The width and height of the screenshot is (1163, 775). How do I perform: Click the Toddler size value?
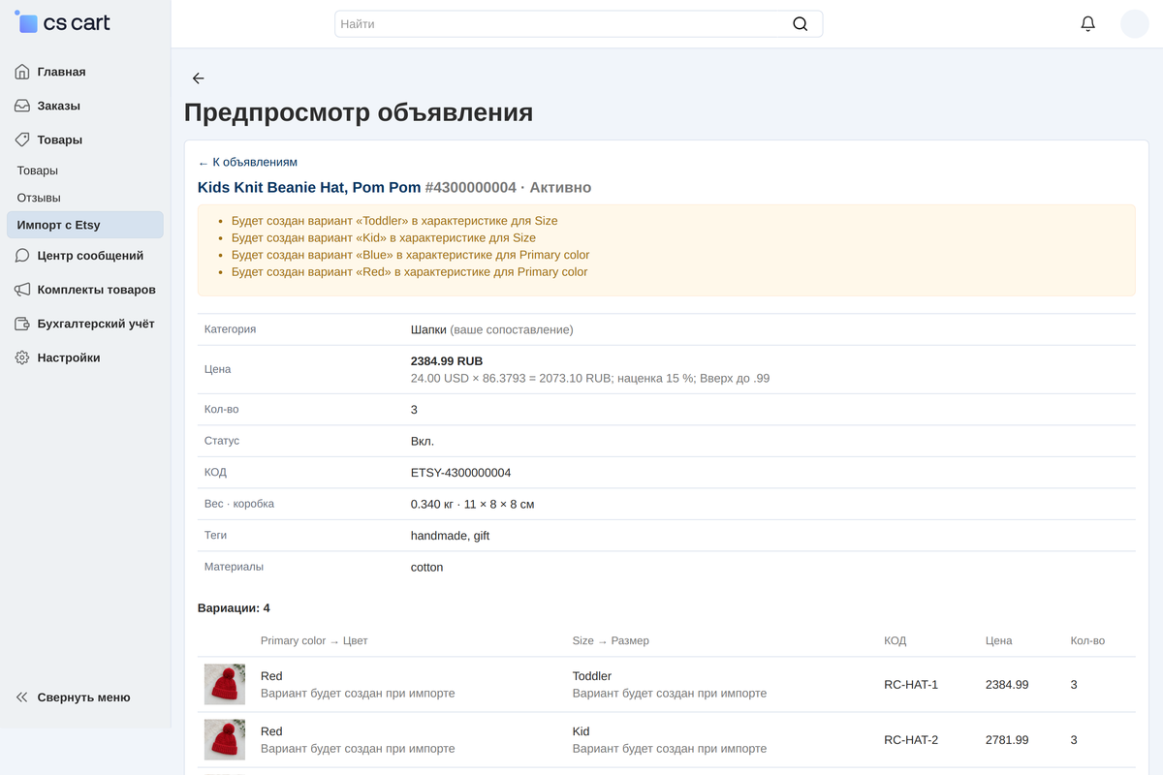(592, 676)
